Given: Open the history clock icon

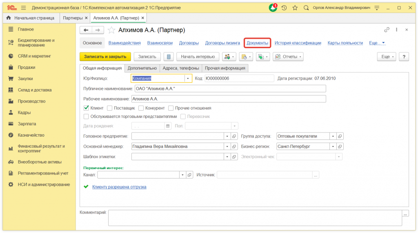Looking at the screenshot, I should (x=284, y=8).
